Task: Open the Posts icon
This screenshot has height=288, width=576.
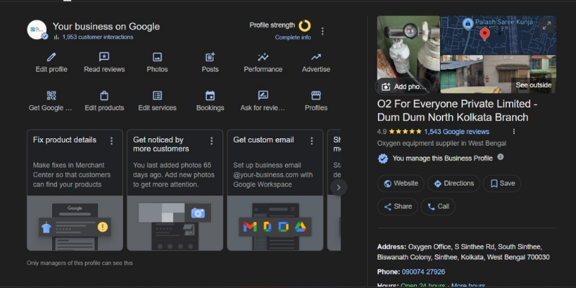Action: pos(210,57)
